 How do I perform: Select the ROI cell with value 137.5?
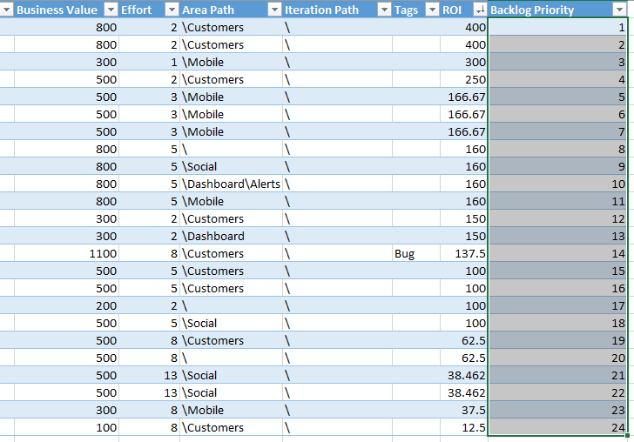point(463,253)
